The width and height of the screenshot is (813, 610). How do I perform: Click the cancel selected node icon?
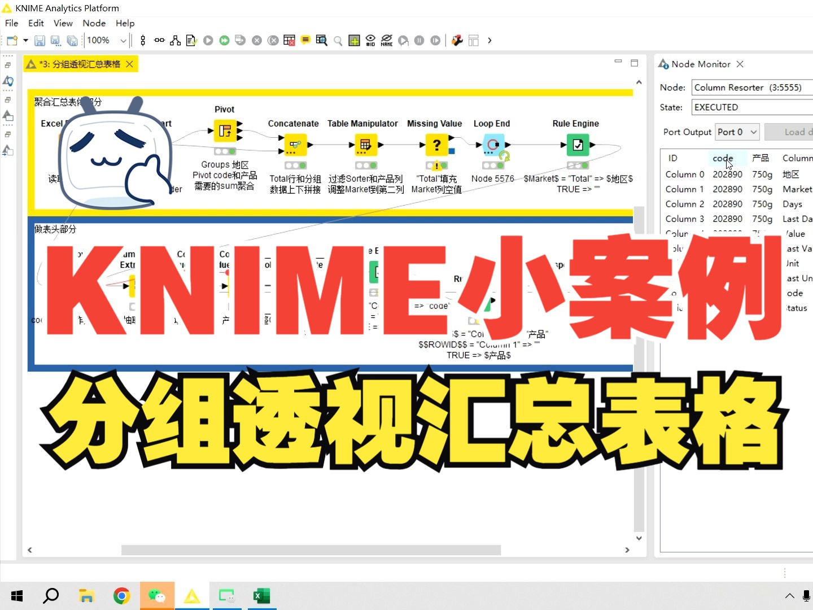[x=257, y=41]
